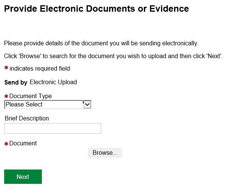230x188 pixels.
Task: Click the 'Please provide details' instruction line
Action: pos(101,43)
